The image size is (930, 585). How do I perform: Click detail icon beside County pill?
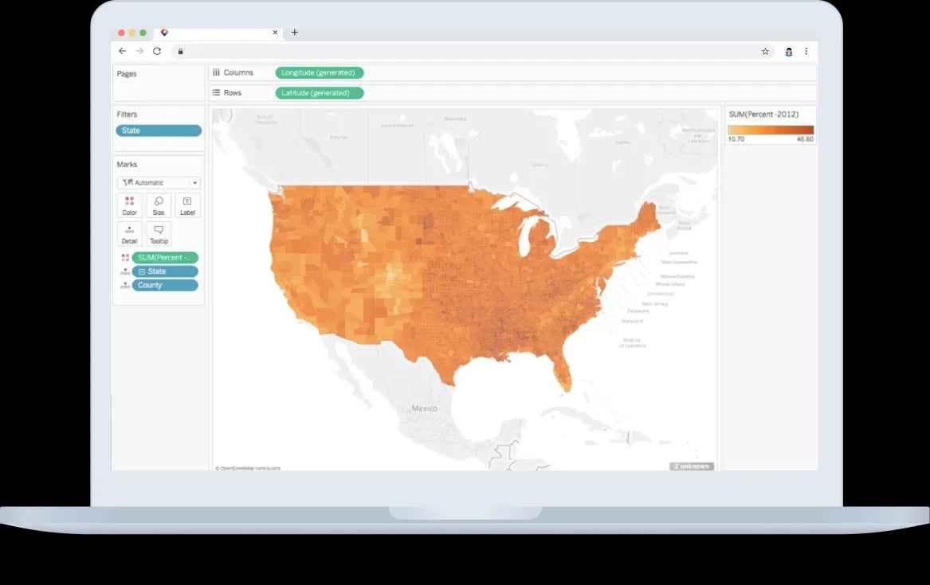(125, 285)
